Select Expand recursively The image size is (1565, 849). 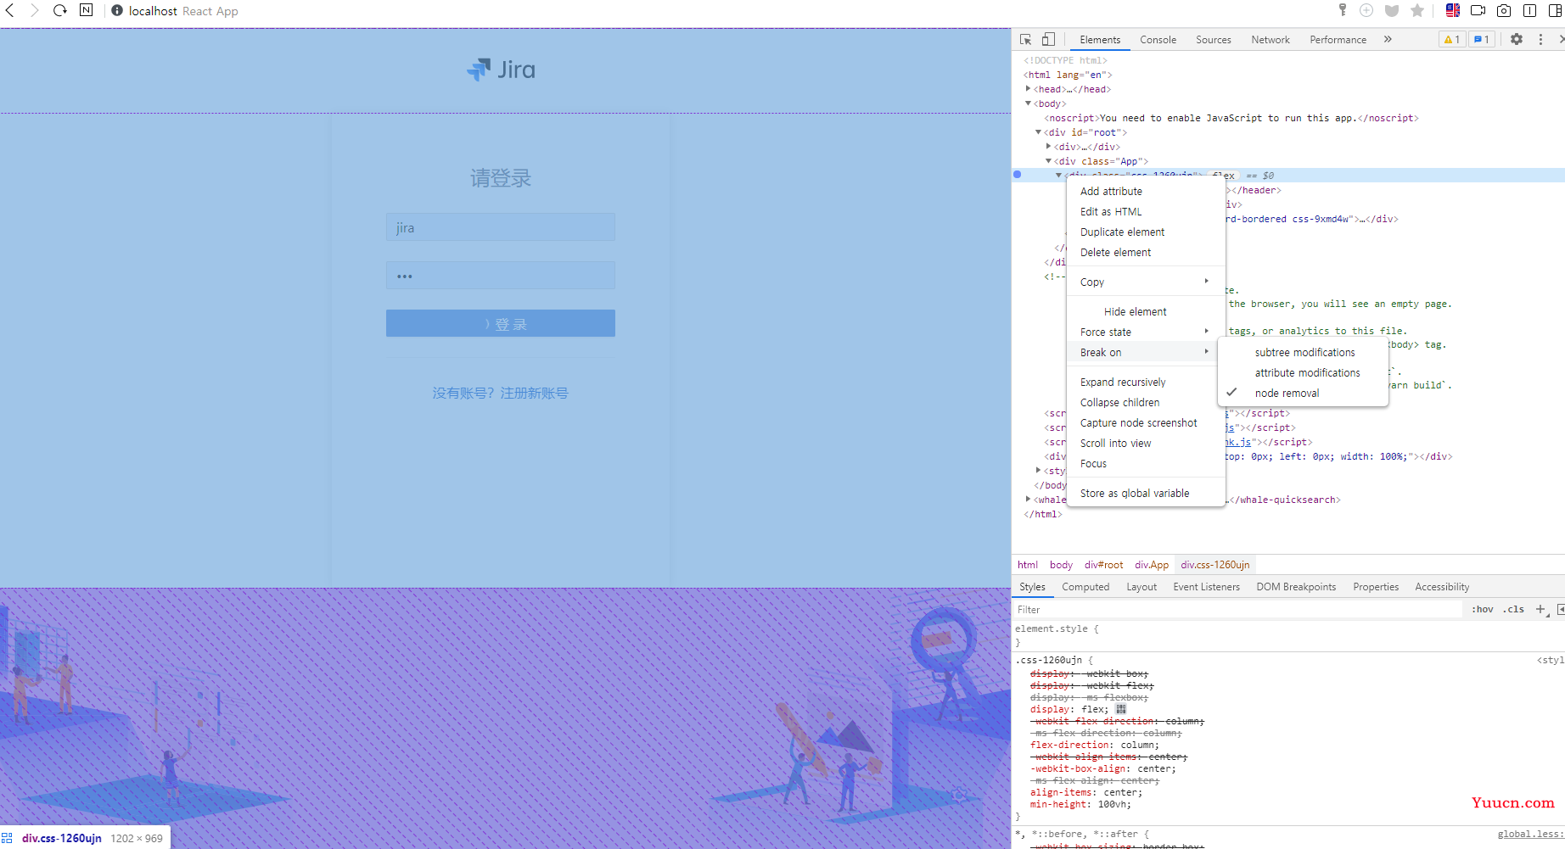[x=1146, y=382]
